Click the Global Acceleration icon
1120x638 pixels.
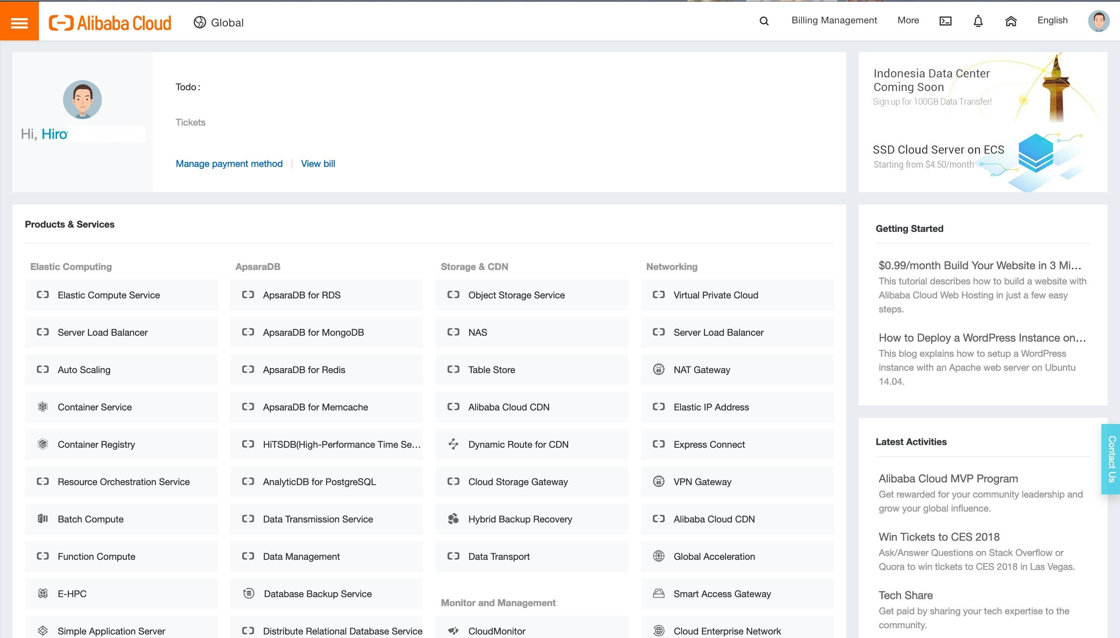pyautogui.click(x=659, y=556)
